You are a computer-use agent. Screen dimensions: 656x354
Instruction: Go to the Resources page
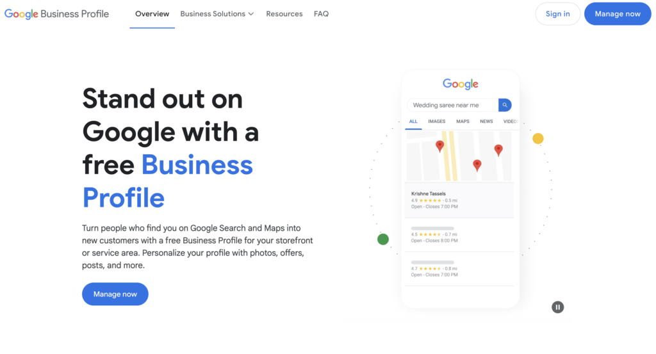click(x=284, y=14)
